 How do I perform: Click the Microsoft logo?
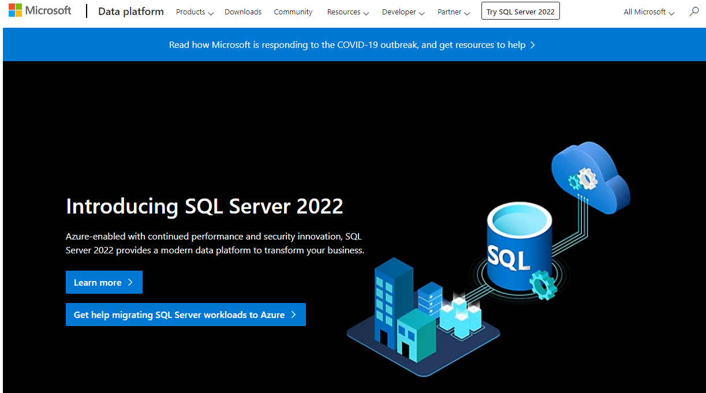click(x=40, y=11)
